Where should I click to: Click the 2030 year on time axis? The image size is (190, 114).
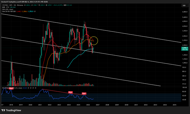click(126, 105)
